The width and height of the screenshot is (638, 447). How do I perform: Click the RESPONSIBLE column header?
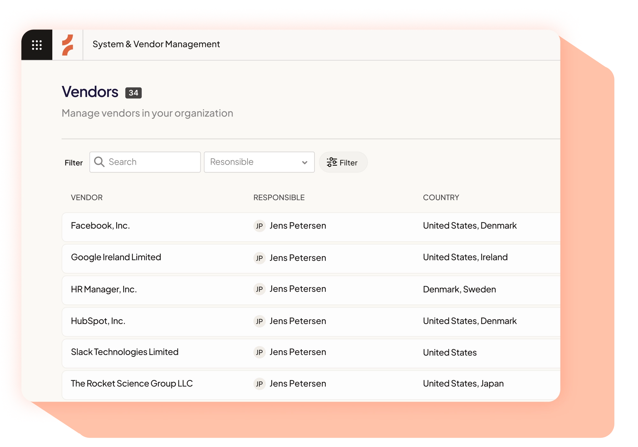click(279, 197)
